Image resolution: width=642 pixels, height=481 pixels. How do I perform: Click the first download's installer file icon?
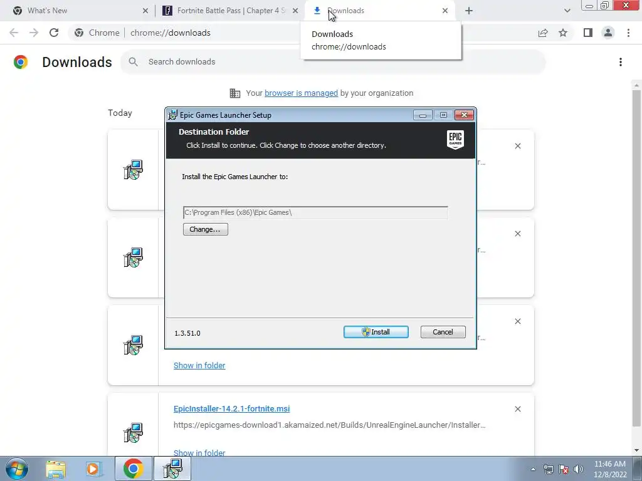(133, 170)
